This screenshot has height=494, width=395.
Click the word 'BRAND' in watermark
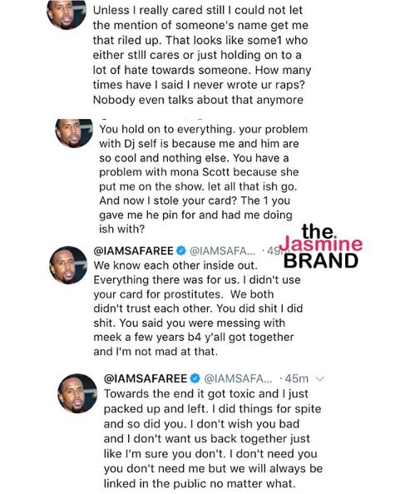pos(321,261)
